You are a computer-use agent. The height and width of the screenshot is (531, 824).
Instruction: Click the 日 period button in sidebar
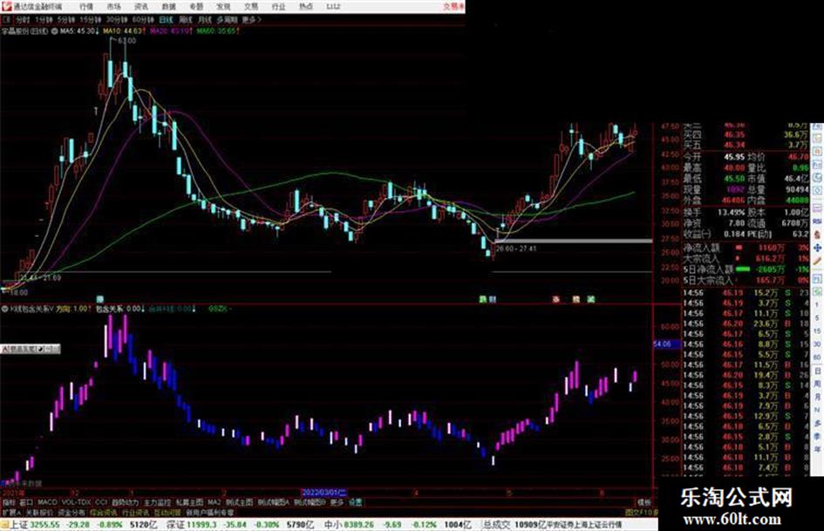817,371
